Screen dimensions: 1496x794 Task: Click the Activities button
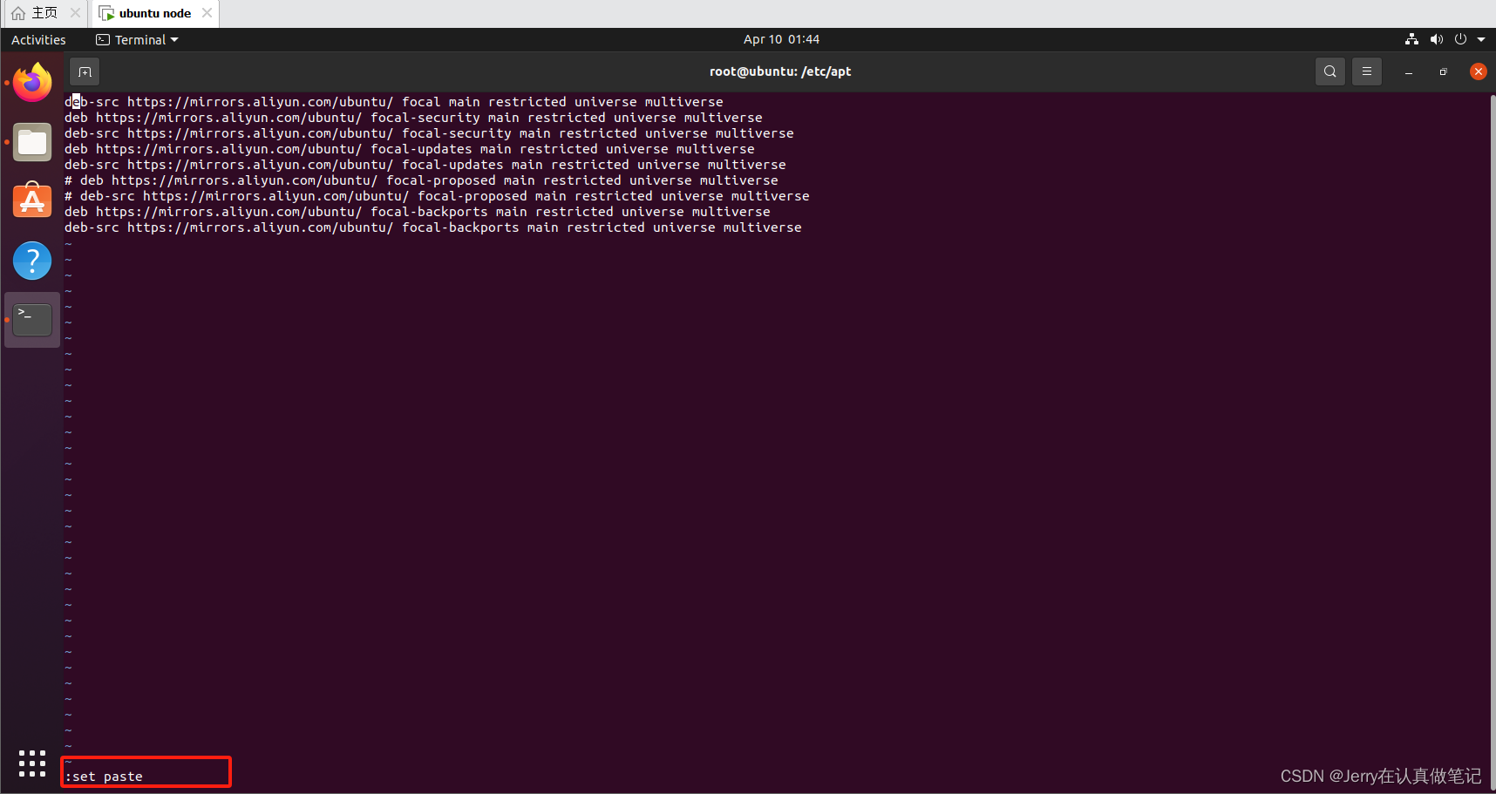pyautogui.click(x=38, y=39)
